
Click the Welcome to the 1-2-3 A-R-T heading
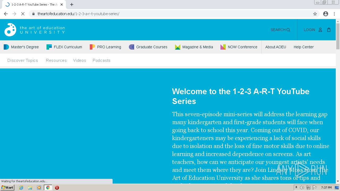click(241, 96)
